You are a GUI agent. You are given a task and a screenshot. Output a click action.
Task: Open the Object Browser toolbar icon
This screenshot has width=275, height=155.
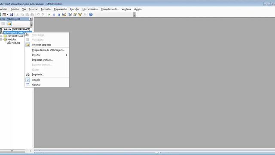tap(80, 15)
